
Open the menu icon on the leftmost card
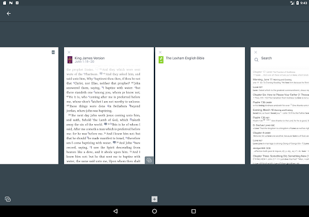[x=53, y=52]
